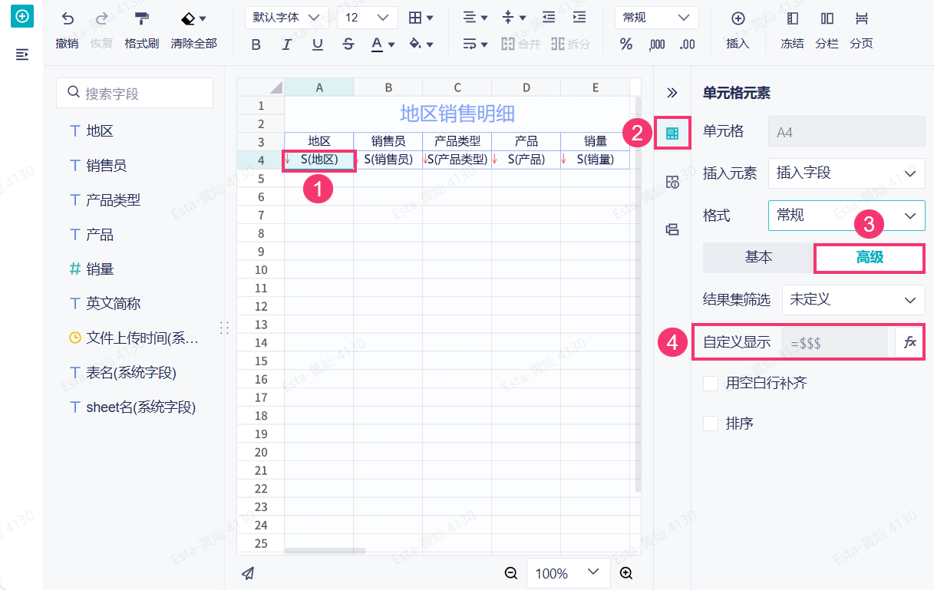Image resolution: width=934 pixels, height=590 pixels.
Task: Open the font family dropdown 默认字体
Action: pos(287,18)
